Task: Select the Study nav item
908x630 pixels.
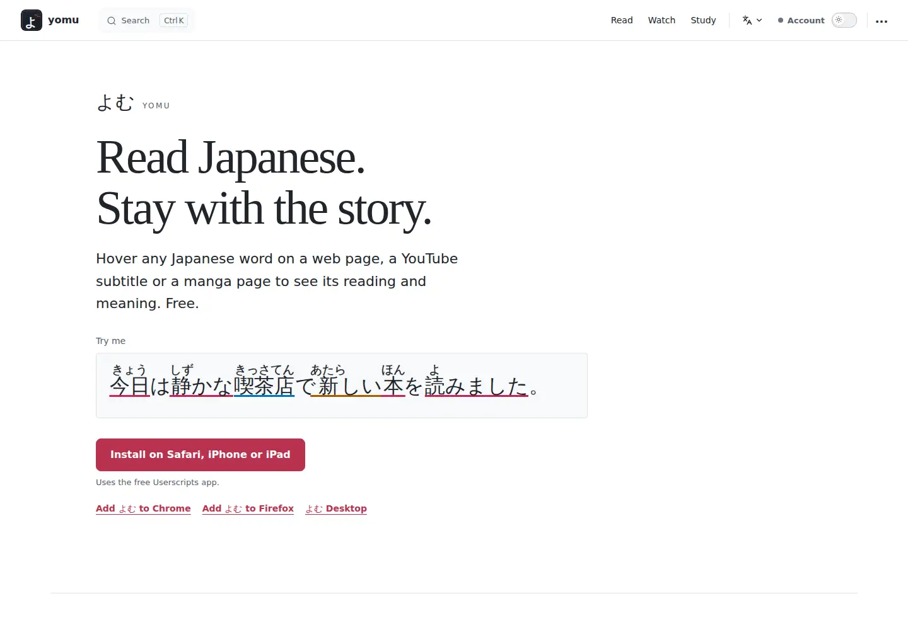Action: [703, 20]
